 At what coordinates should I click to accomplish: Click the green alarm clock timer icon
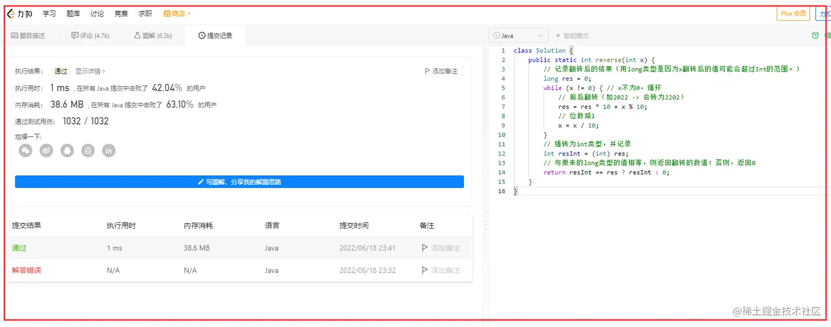[x=816, y=36]
